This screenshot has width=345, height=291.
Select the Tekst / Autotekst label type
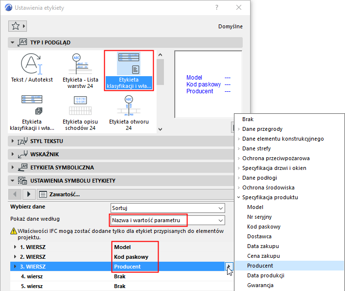[x=32, y=68]
